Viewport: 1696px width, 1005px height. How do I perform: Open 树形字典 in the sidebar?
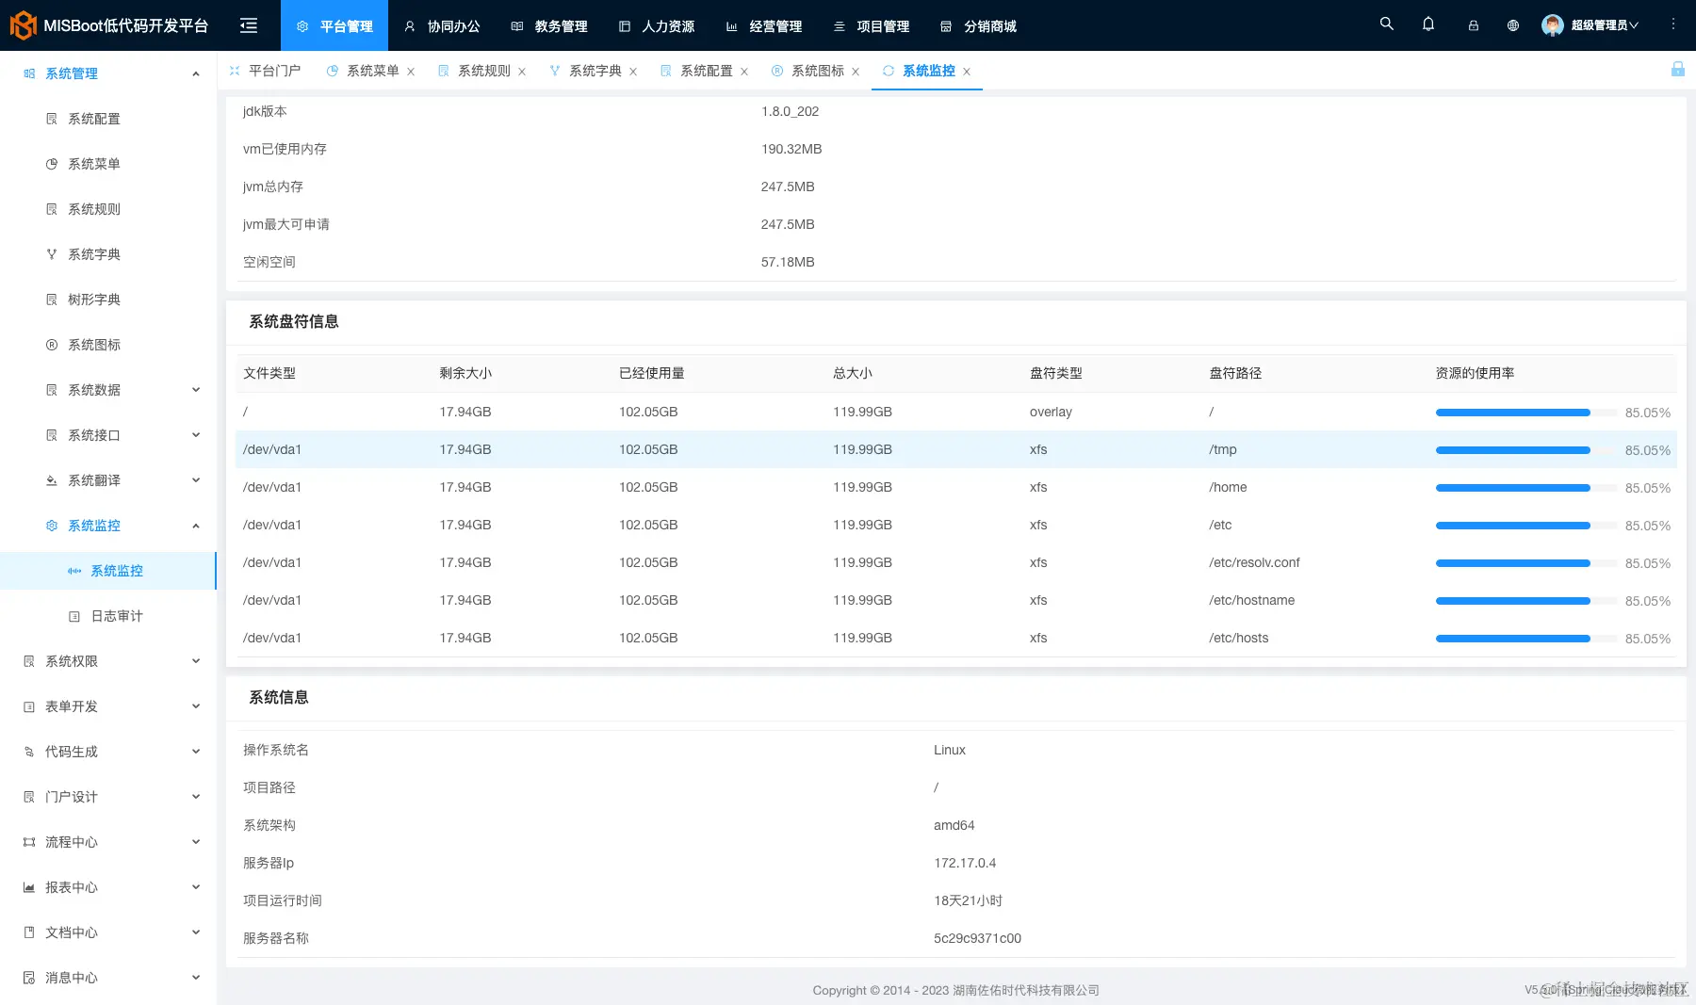[108, 300]
